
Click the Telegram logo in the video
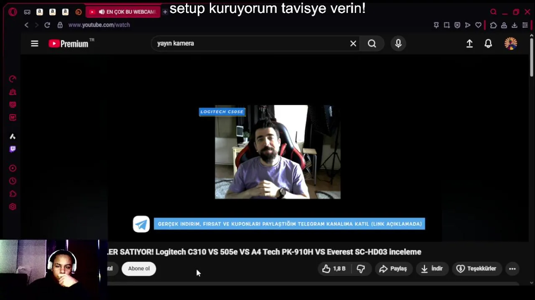141,224
